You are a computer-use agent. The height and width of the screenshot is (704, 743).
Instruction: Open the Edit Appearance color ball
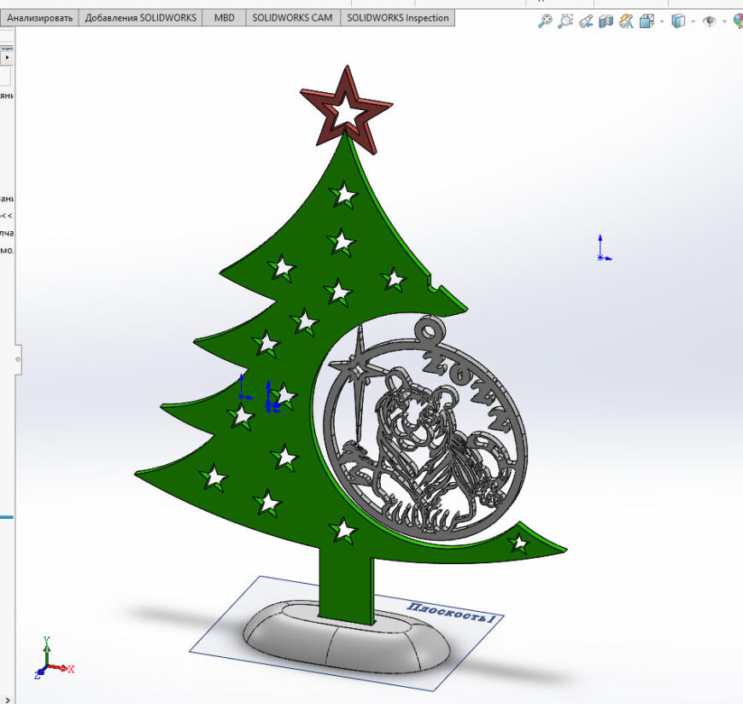pos(738,21)
